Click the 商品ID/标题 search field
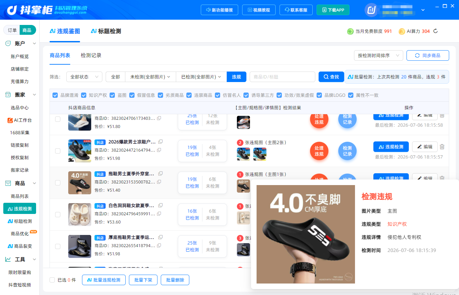This screenshot has width=459, height=295. coord(282,77)
